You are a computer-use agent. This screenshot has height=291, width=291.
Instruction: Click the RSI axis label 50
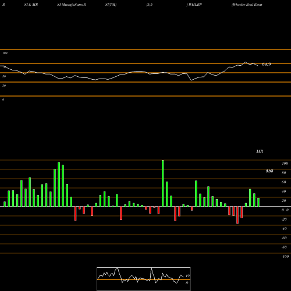tap(4, 76)
